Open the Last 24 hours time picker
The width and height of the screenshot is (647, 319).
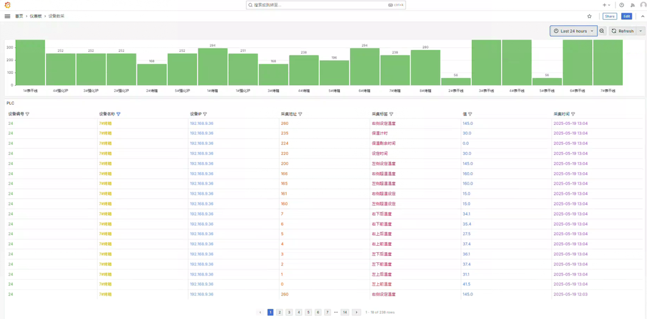[x=573, y=31]
